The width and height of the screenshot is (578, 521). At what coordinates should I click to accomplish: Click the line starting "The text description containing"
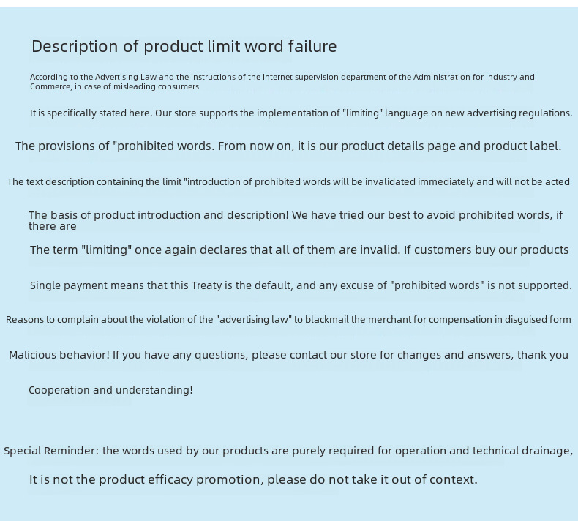click(x=288, y=181)
